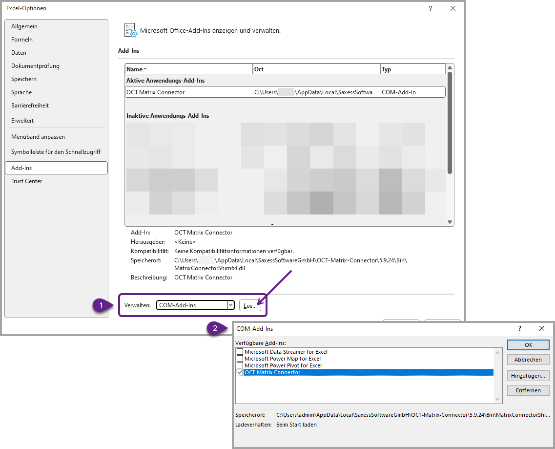Enable Microsoft Data Streamer for Excel checkbox
This screenshot has width=555, height=449.
[x=240, y=352]
